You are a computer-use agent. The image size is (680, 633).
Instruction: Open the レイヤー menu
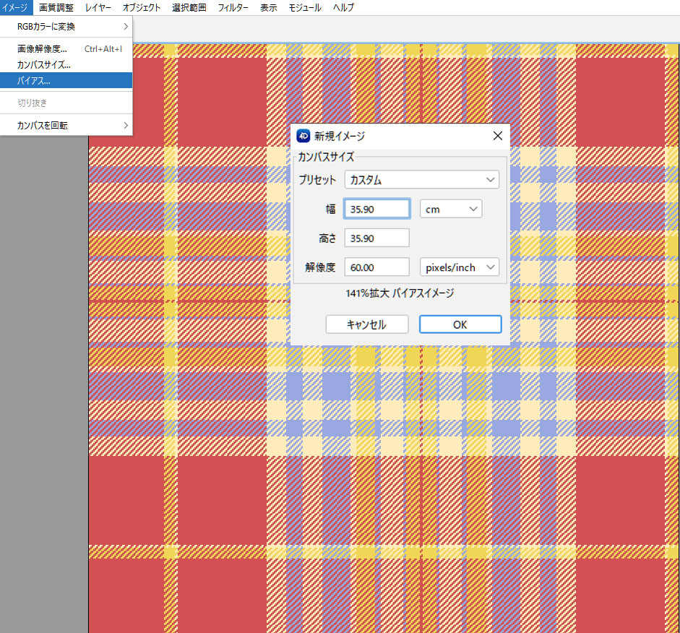(98, 7)
